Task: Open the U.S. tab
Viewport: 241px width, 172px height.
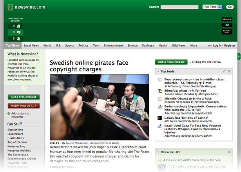Action: 58,45
